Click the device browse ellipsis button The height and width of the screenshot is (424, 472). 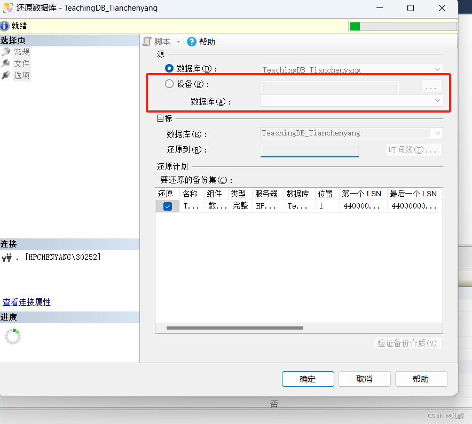(432, 86)
